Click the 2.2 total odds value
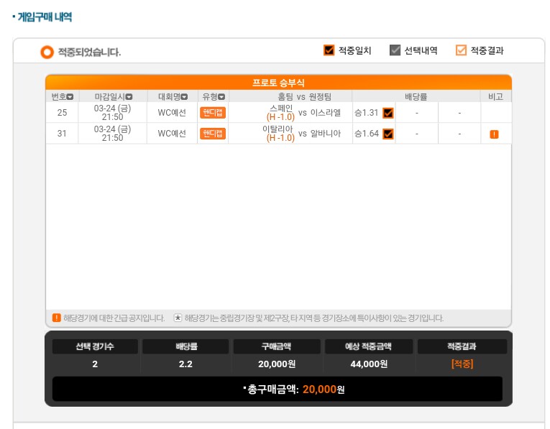550x429 pixels. pos(185,364)
